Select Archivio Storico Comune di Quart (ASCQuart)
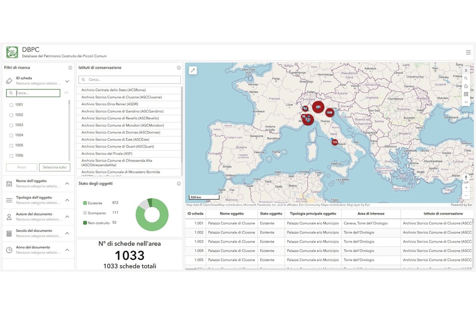 pyautogui.click(x=129, y=146)
